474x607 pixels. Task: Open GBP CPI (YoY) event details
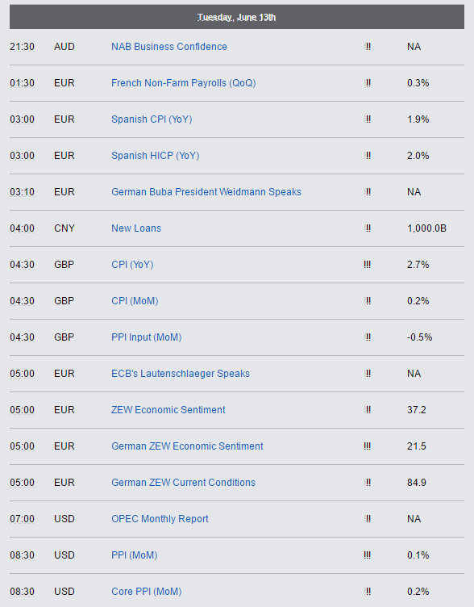(132, 265)
